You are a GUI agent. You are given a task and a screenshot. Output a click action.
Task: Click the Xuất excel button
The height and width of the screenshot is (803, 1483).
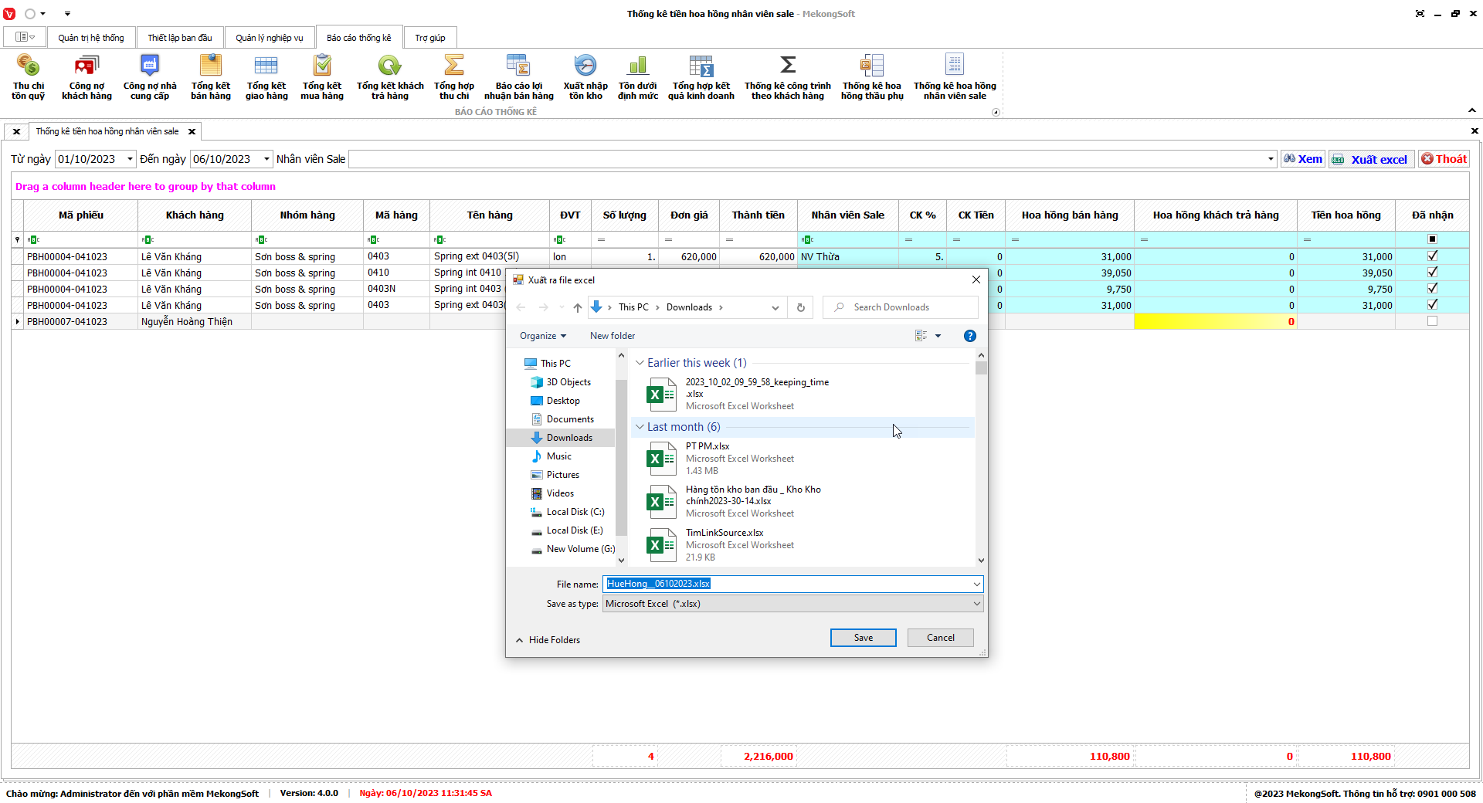1371,159
